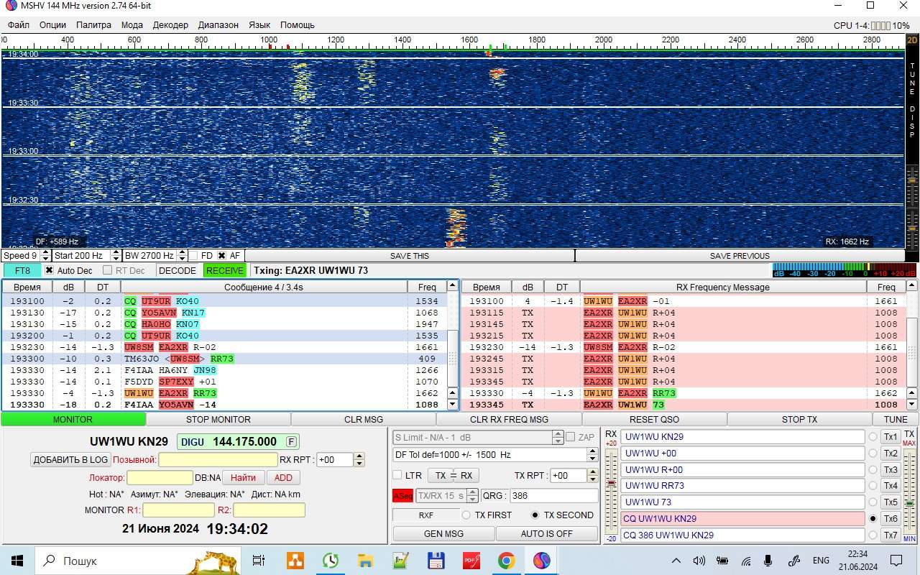Click the STOP MONITOR button
Viewport: 920px width, 575px height.
point(218,419)
